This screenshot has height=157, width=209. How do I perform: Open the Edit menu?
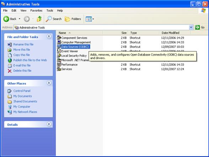[x=14, y=11]
